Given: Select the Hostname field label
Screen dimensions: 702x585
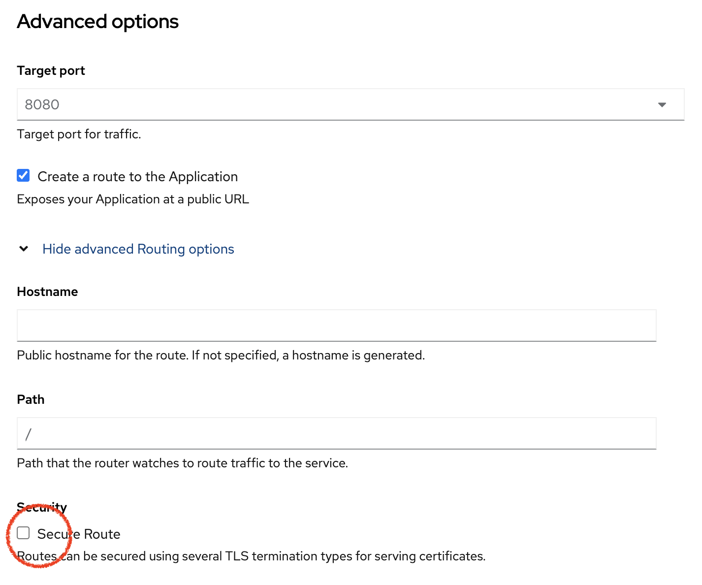Looking at the screenshot, I should (x=47, y=292).
